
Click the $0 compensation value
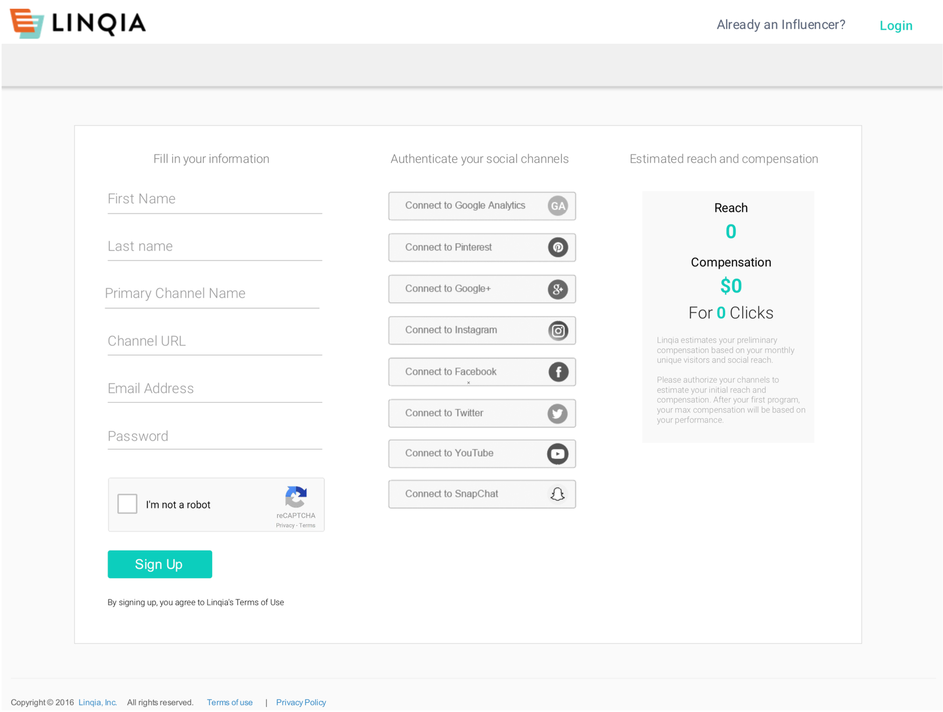(731, 286)
